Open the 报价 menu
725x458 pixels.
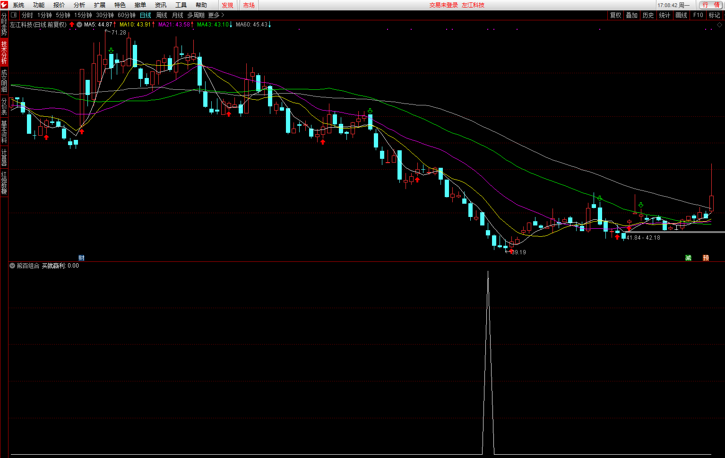[x=59, y=5]
